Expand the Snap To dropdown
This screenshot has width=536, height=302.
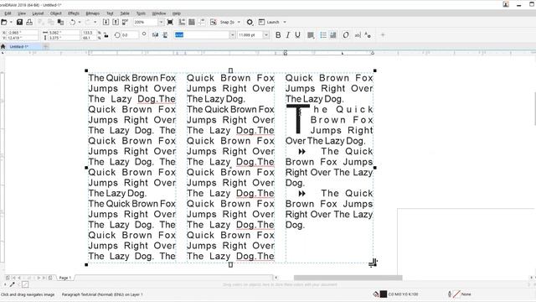pyautogui.click(x=239, y=23)
